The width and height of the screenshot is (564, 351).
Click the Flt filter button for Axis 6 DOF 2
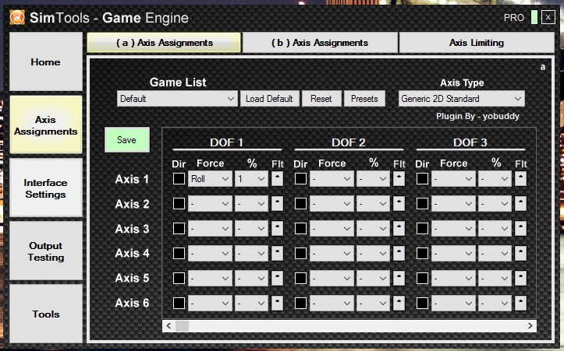pos(399,303)
